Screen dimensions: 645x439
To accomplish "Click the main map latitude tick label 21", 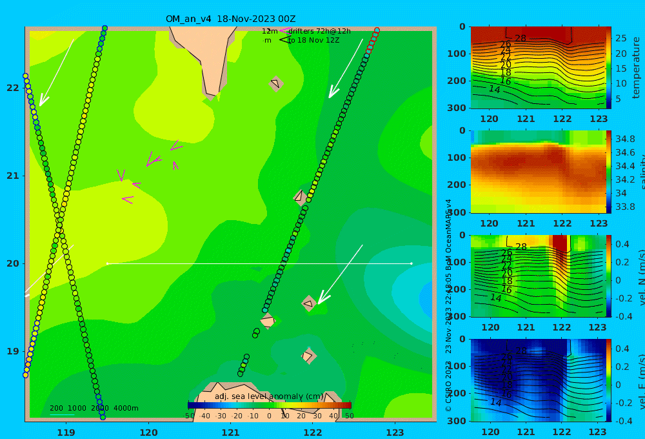I will [13, 176].
